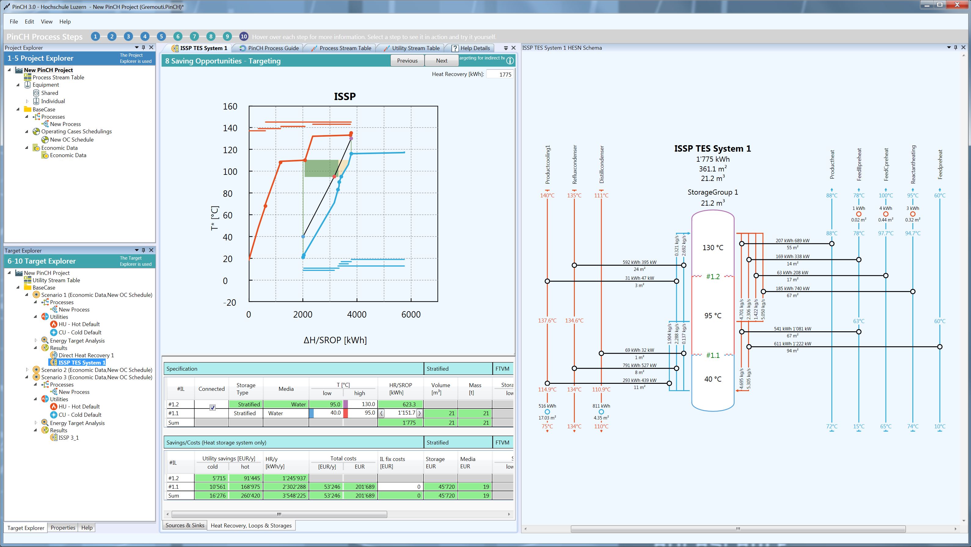This screenshot has width=971, height=547.
Task: Increase #1.1 HR/SROP with right arrow
Action: pos(419,413)
